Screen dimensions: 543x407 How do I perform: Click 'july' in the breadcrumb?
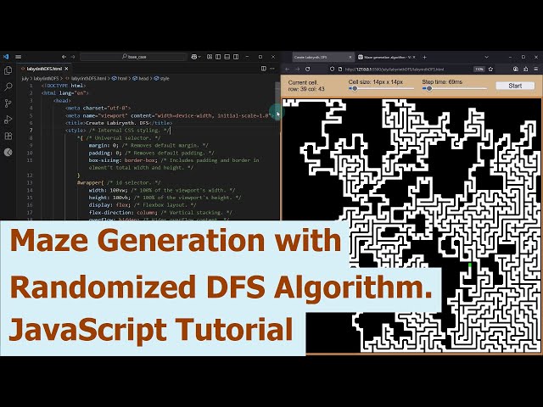[x=25, y=79]
